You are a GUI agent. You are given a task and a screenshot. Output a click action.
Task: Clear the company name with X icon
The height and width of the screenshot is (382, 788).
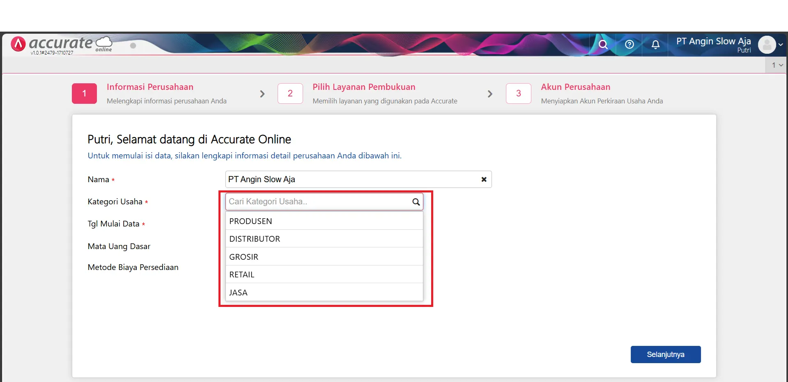point(484,179)
